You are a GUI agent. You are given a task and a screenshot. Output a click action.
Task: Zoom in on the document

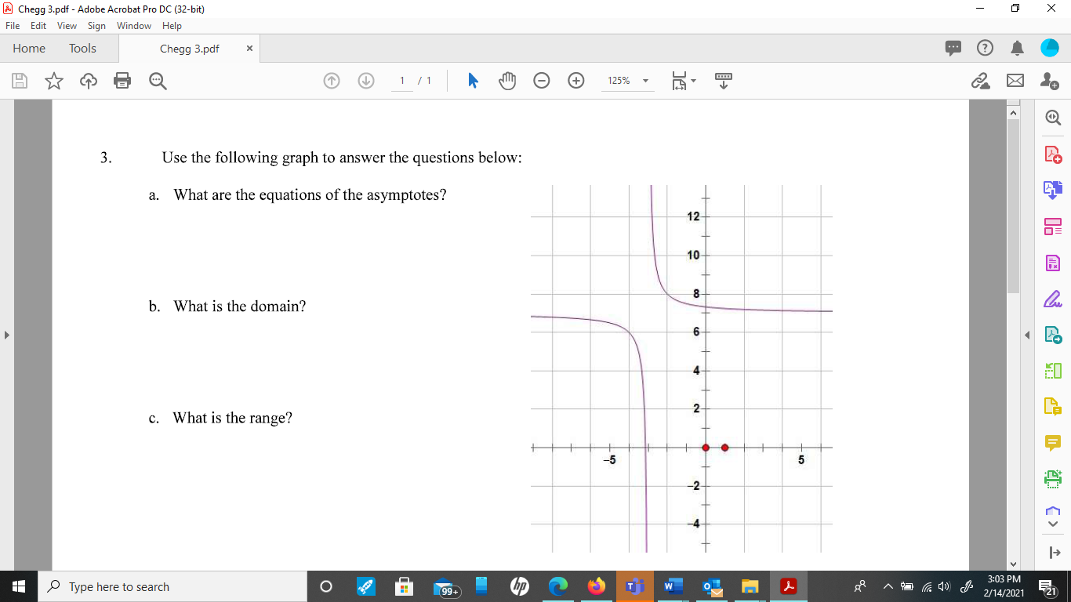tap(576, 80)
